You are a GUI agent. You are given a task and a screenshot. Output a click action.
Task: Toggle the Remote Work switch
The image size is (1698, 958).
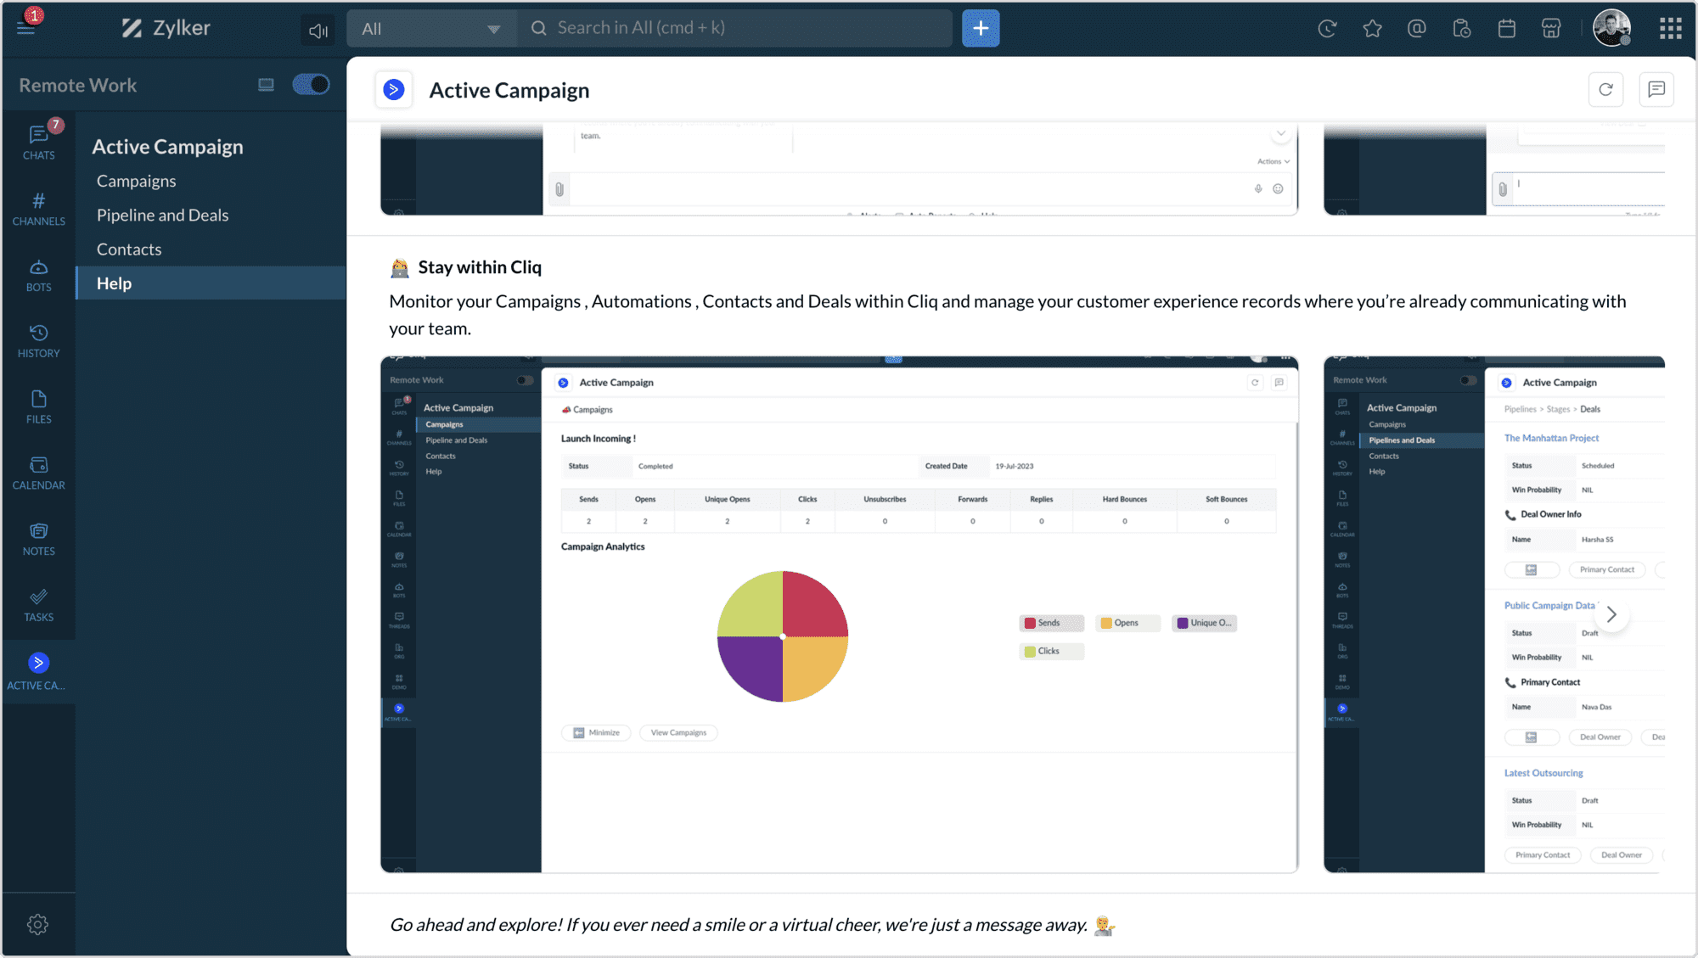point(311,84)
